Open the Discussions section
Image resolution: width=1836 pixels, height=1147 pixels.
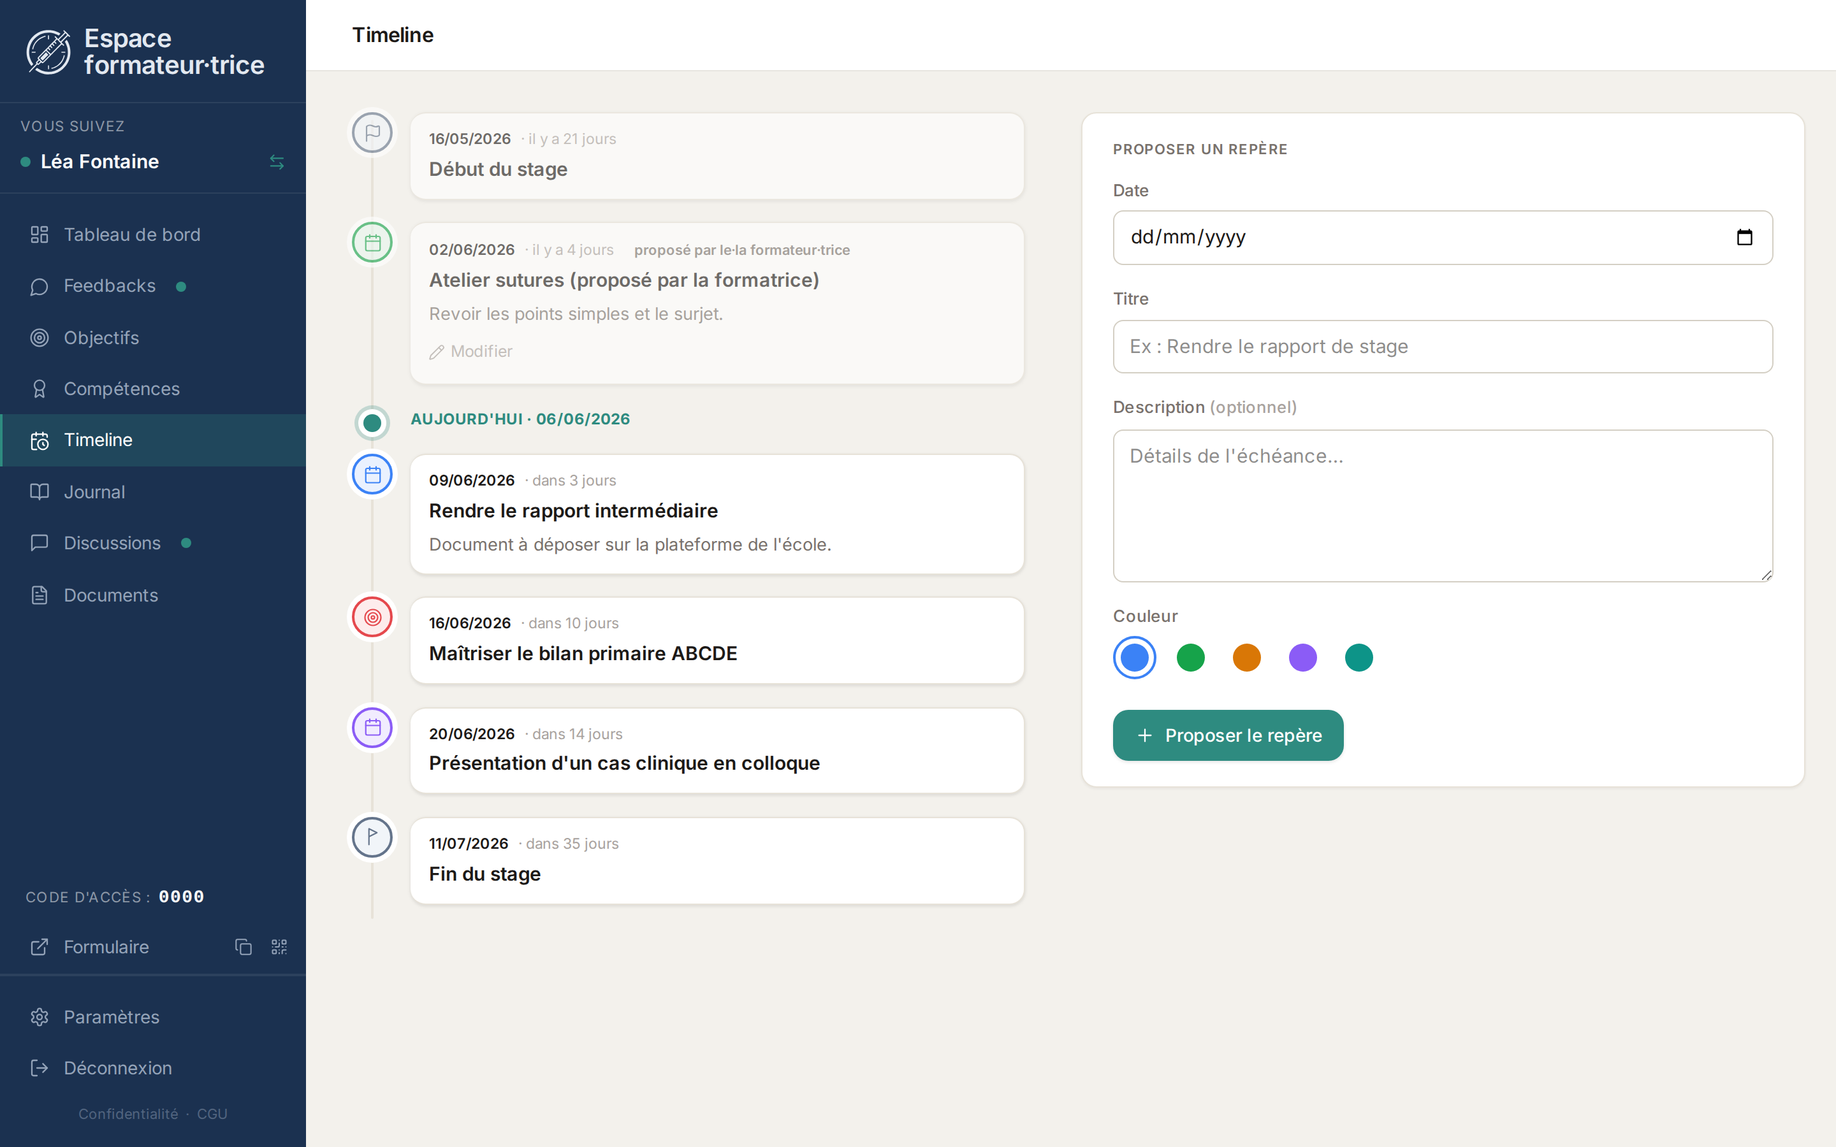tap(152, 543)
